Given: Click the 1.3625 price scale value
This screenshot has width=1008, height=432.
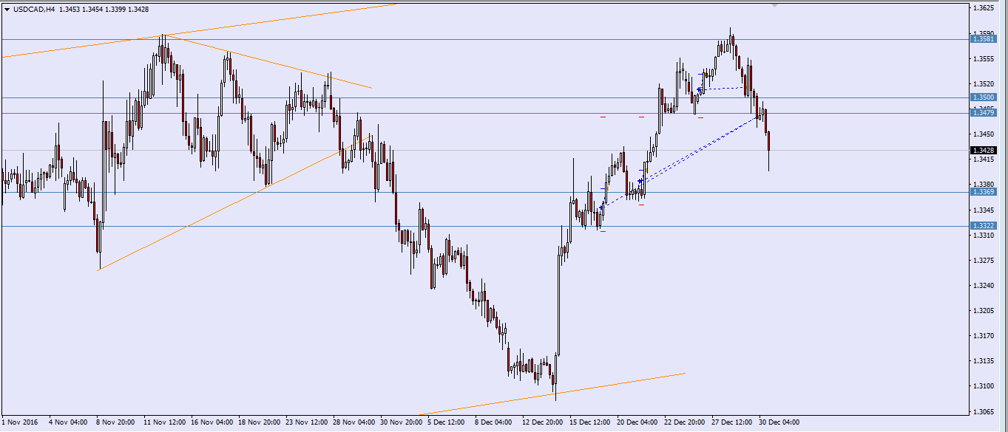Looking at the screenshot, I should pos(984,8).
